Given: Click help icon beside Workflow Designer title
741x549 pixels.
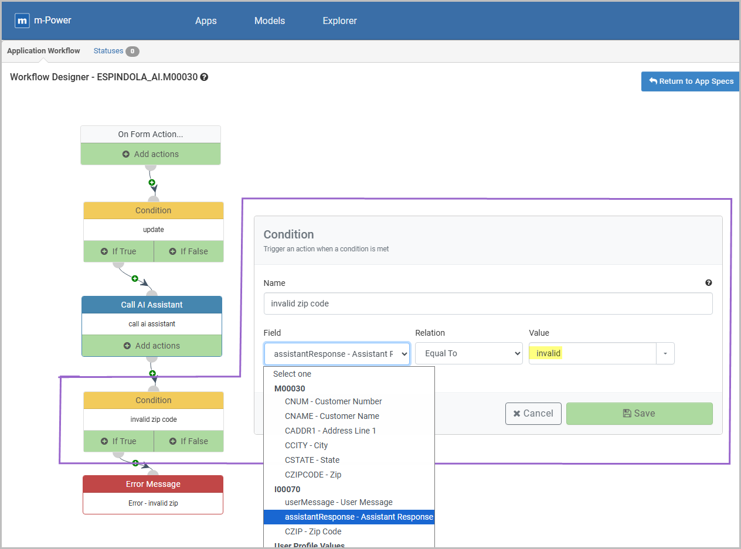Looking at the screenshot, I should tap(204, 77).
